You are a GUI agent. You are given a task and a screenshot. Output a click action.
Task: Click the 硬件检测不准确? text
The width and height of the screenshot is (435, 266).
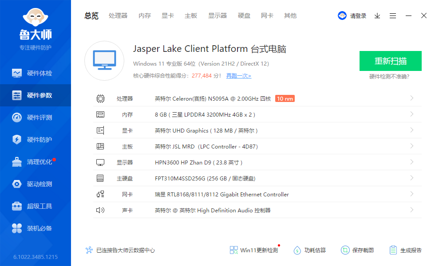[389, 77]
